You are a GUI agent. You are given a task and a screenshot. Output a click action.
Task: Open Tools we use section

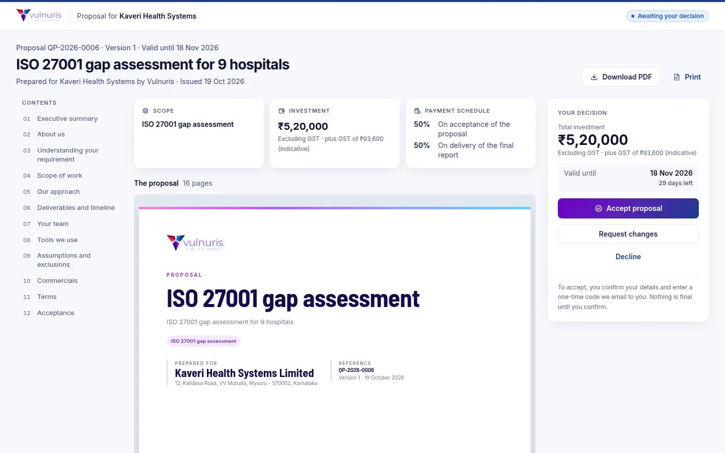[57, 240]
